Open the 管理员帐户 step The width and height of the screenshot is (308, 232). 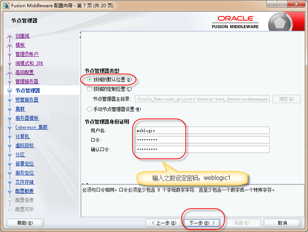[27, 54]
